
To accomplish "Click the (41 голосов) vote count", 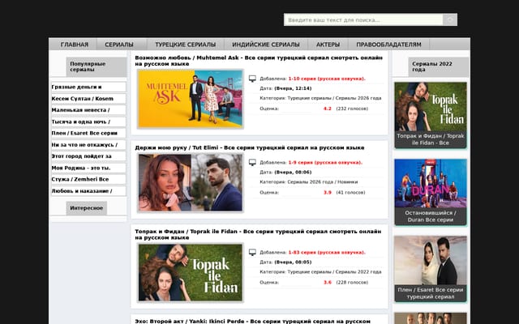I will point(350,193).
